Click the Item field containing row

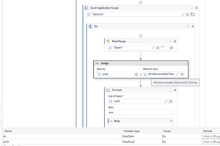pos(141,112)
